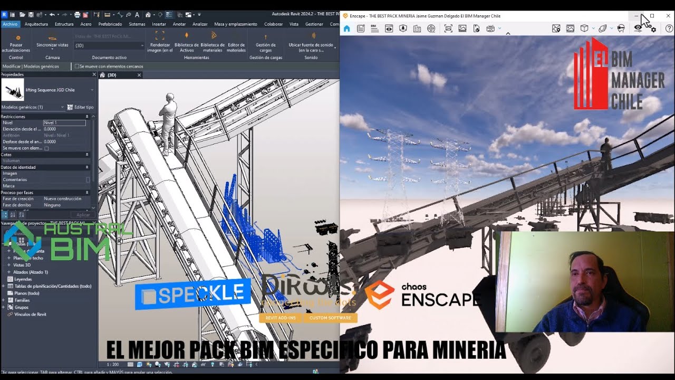This screenshot has height=380, width=675.
Task: Open the Modelos genéricos (1) filter dropdown
Action: pyautogui.click(x=33, y=107)
